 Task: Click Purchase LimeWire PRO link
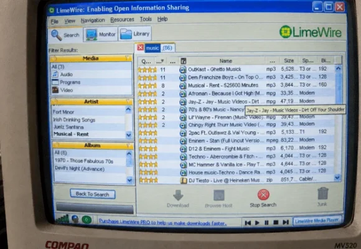(163, 222)
